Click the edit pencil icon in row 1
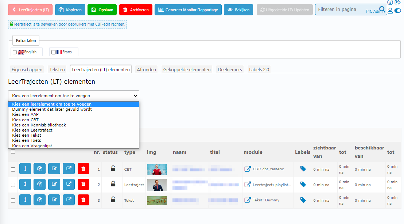Screen dimensions: 404x224 54,169
